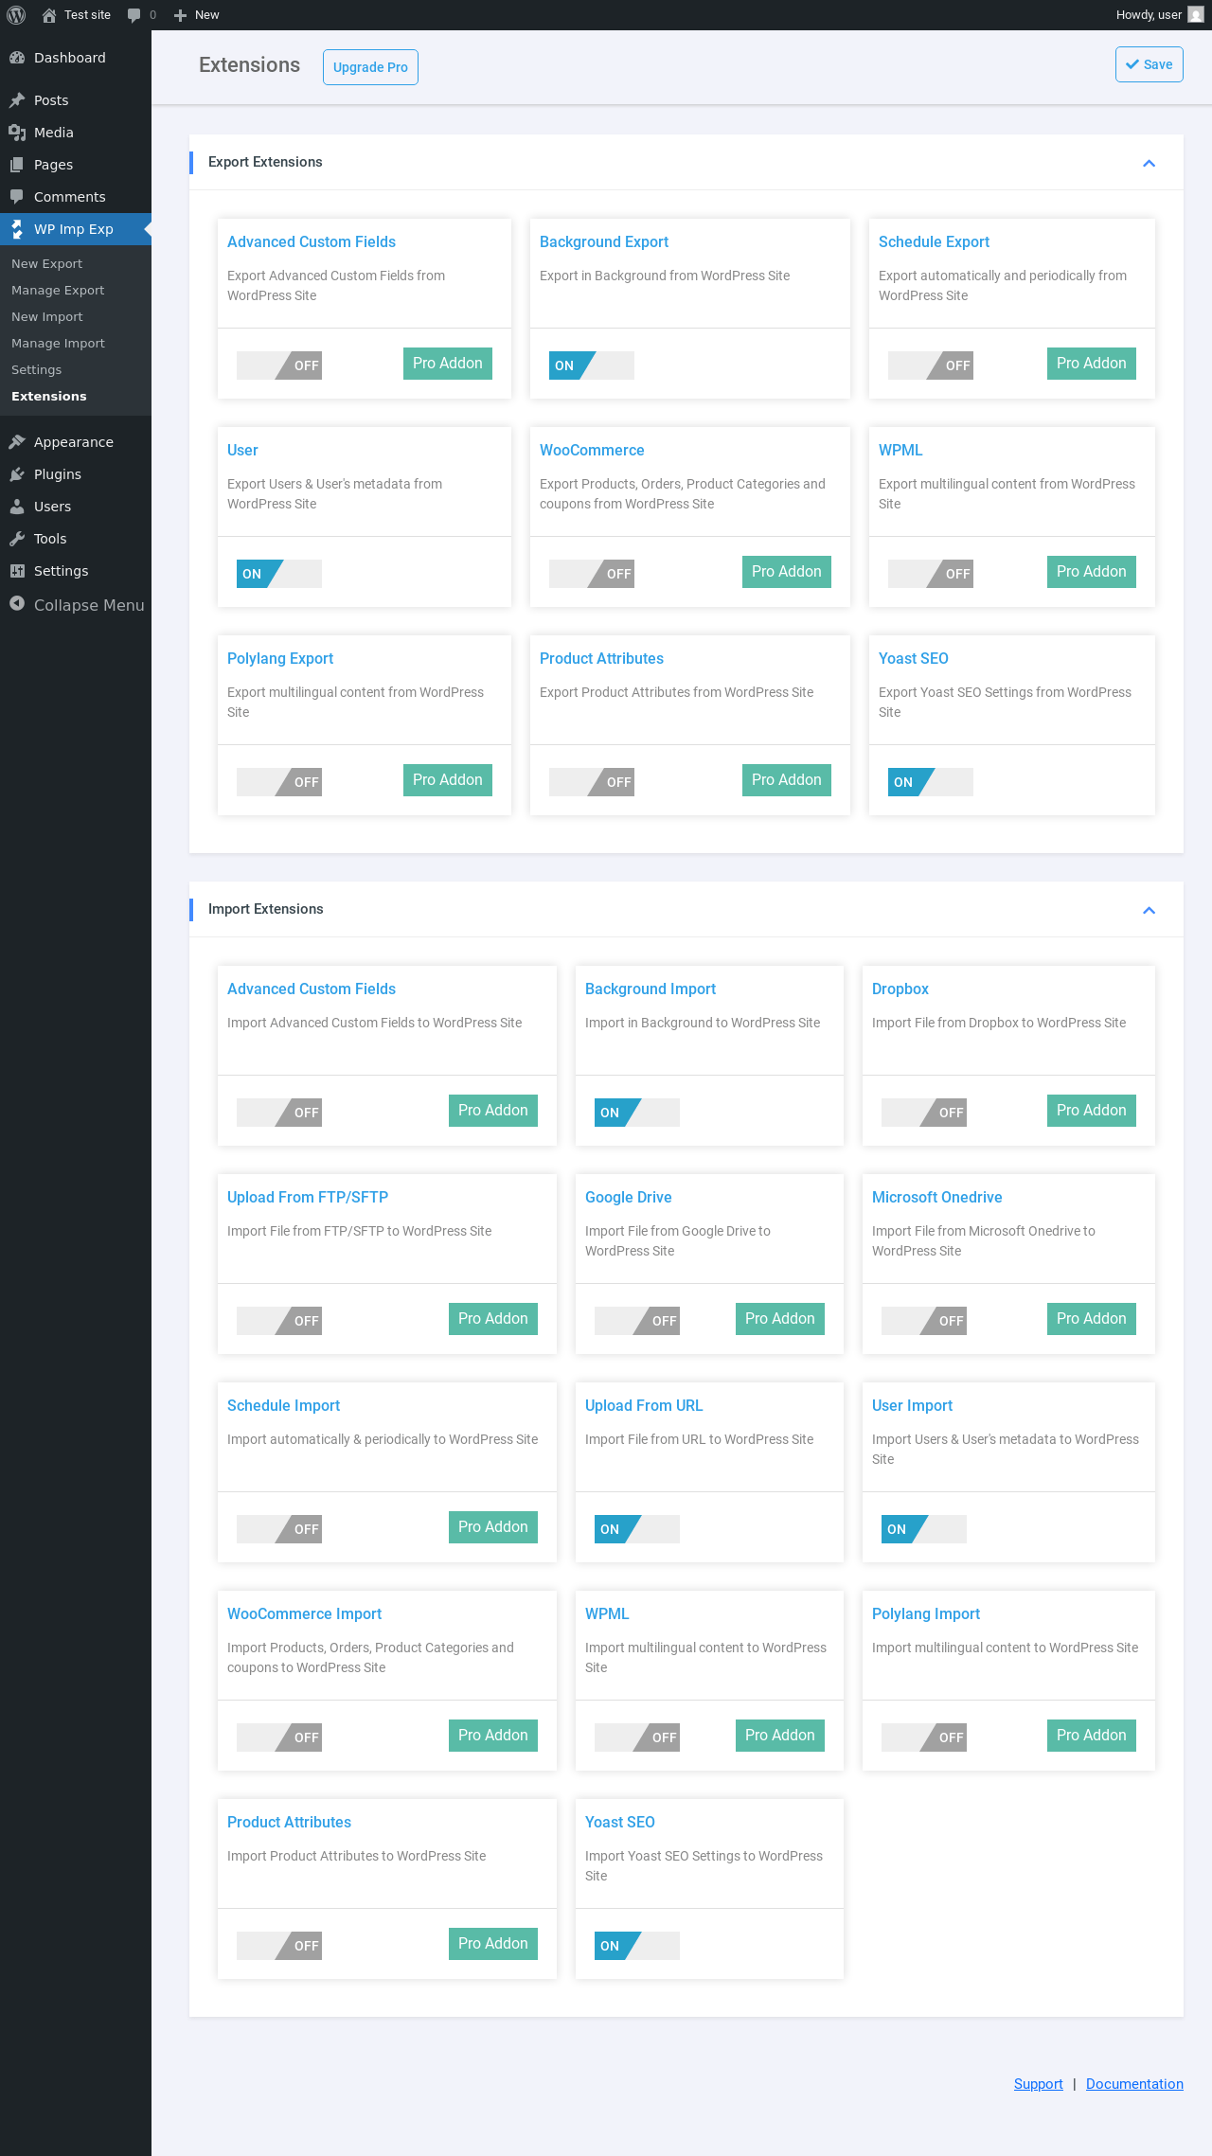
Task: Click the Pages icon in sidebar
Action: [17, 165]
